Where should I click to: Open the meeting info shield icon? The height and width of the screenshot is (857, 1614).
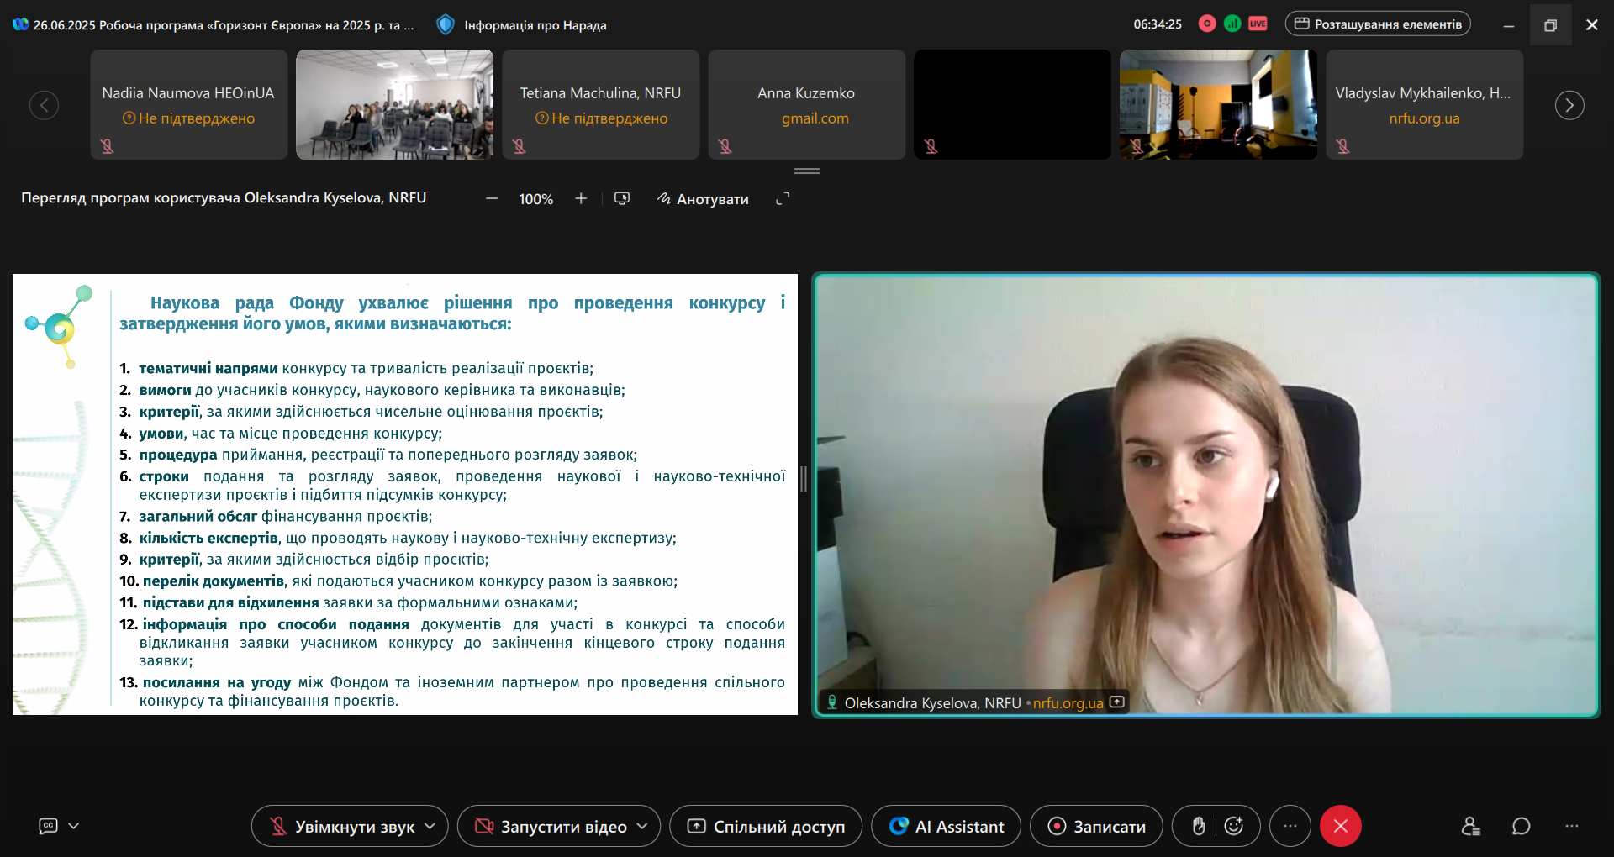[x=446, y=24]
